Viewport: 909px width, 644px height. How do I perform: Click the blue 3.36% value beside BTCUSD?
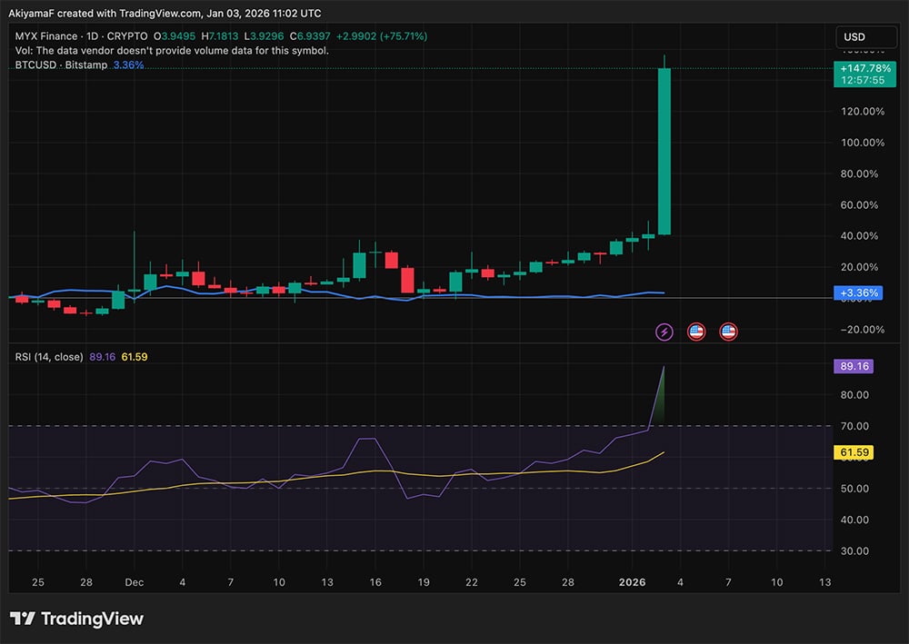coord(127,65)
